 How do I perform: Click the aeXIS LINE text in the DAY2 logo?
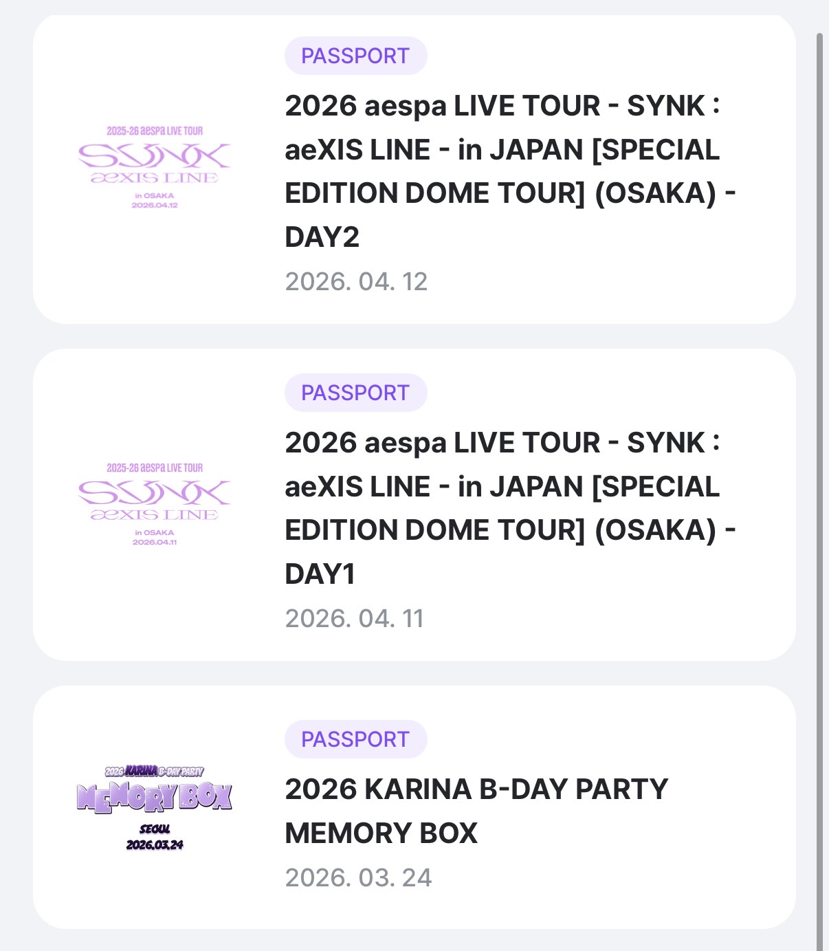click(x=155, y=178)
